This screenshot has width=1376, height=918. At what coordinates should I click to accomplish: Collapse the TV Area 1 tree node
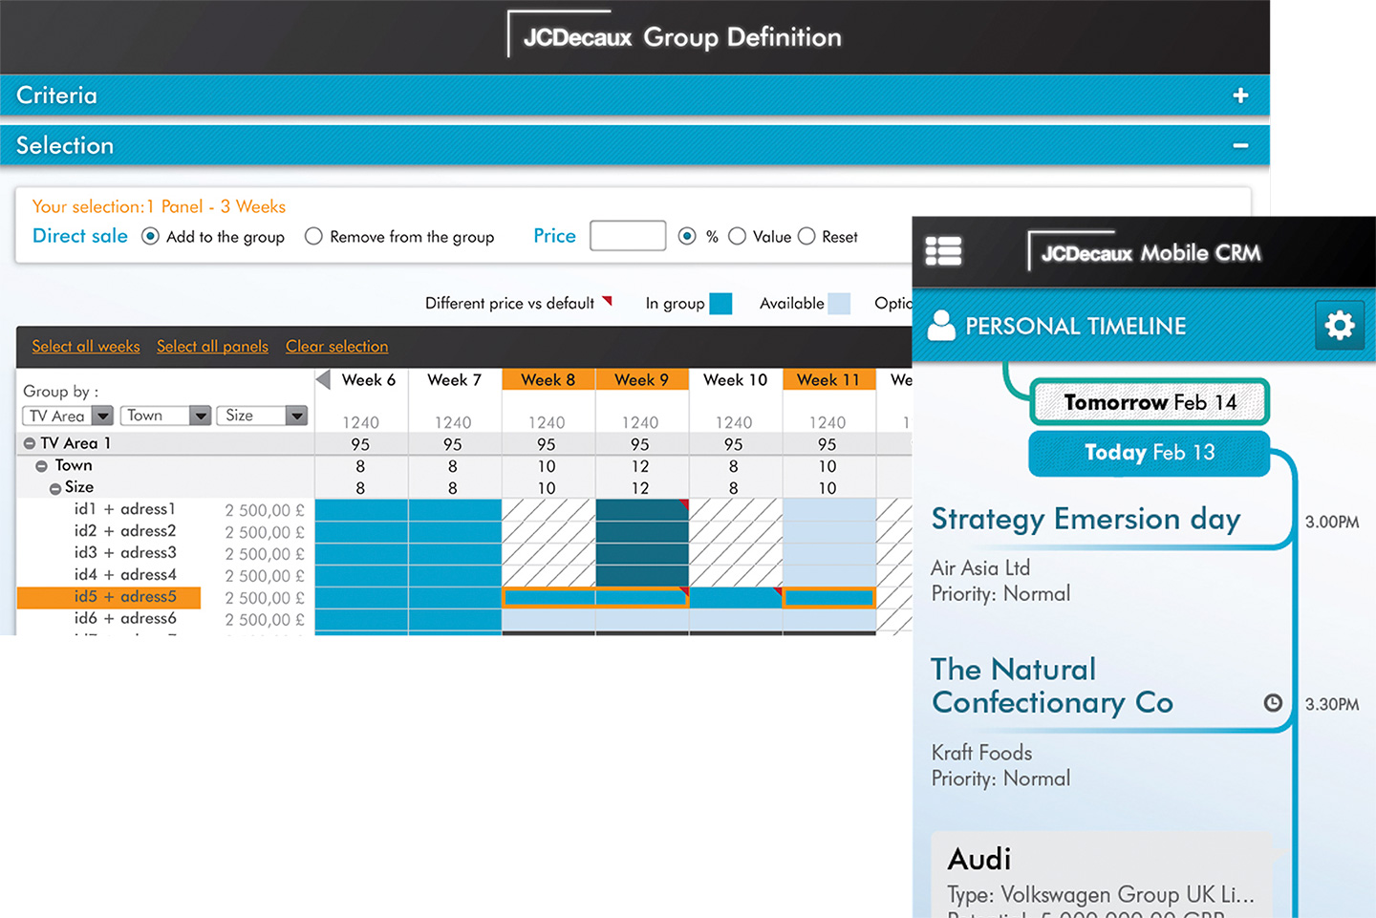[30, 443]
